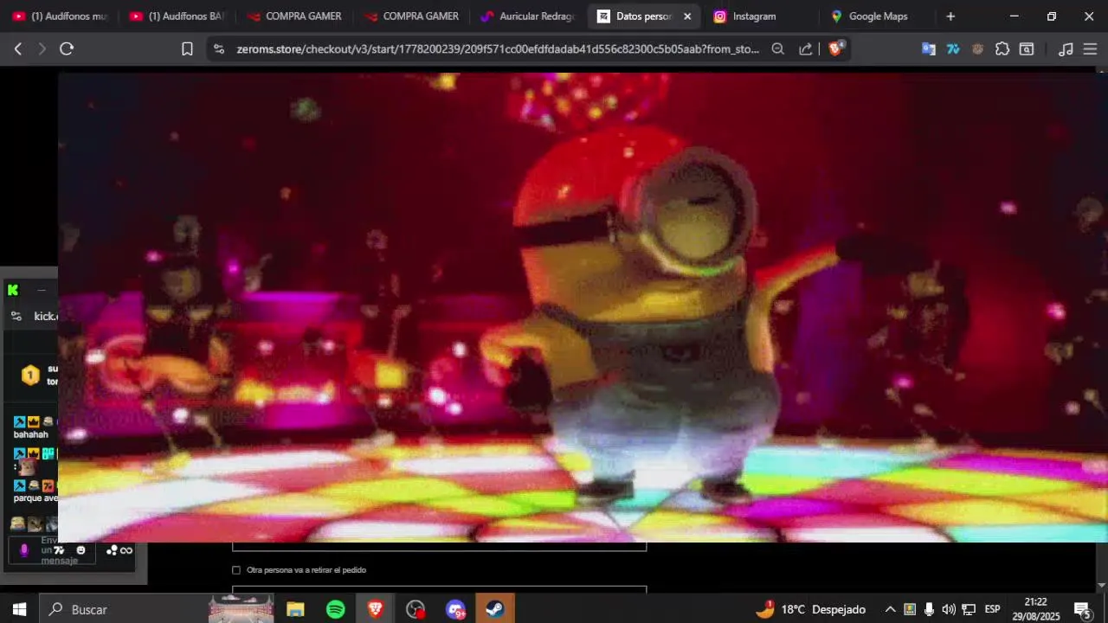Open File Explorer from the taskbar

(x=295, y=609)
